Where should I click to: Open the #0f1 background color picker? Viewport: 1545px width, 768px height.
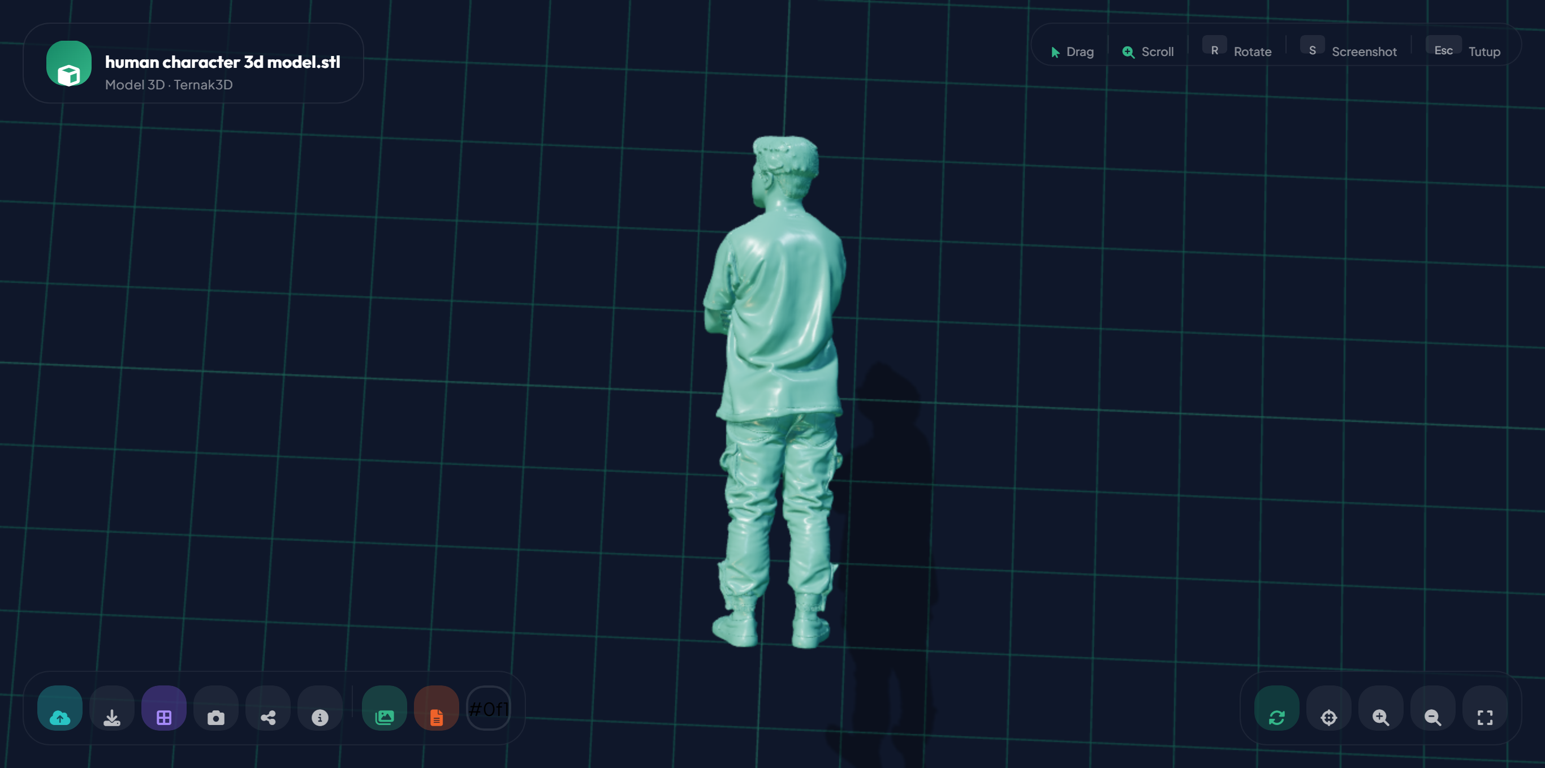(489, 708)
